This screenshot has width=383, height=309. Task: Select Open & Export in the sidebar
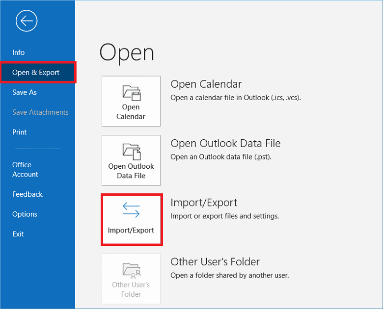point(36,73)
